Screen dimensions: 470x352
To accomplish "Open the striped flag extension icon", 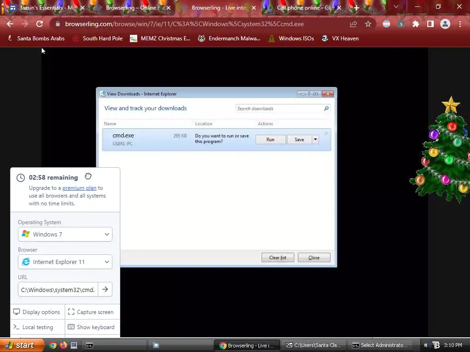I will pos(386,24).
